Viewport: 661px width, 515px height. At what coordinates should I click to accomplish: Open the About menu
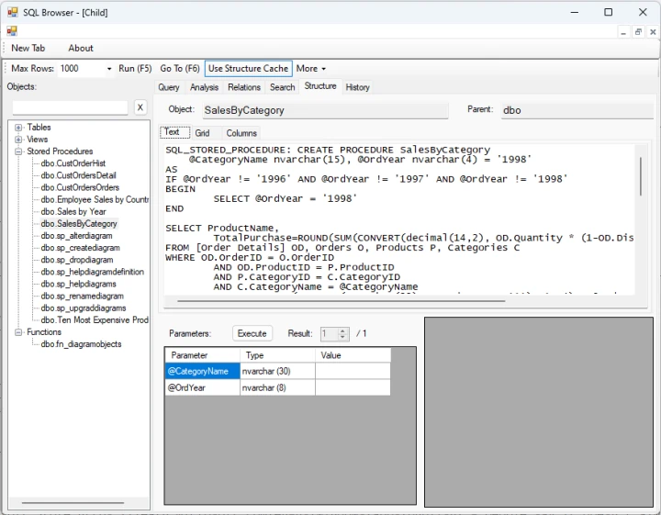81,48
